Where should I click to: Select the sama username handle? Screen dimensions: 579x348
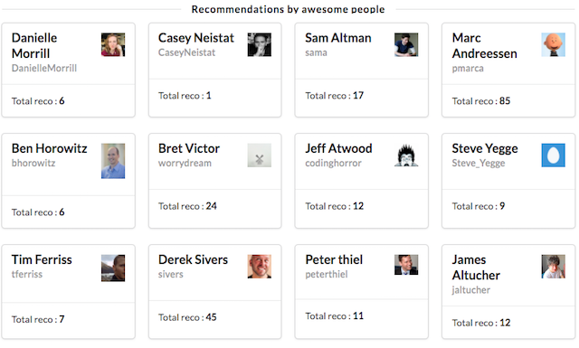coord(316,52)
